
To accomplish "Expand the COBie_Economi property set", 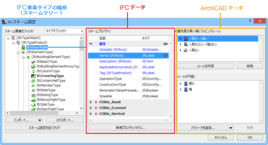I will click(91, 108).
